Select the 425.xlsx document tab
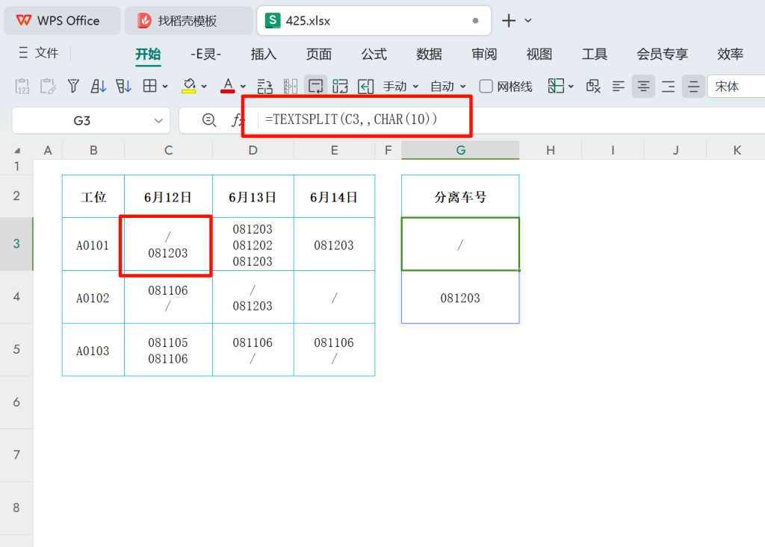The height and width of the screenshot is (547, 765). [374, 20]
